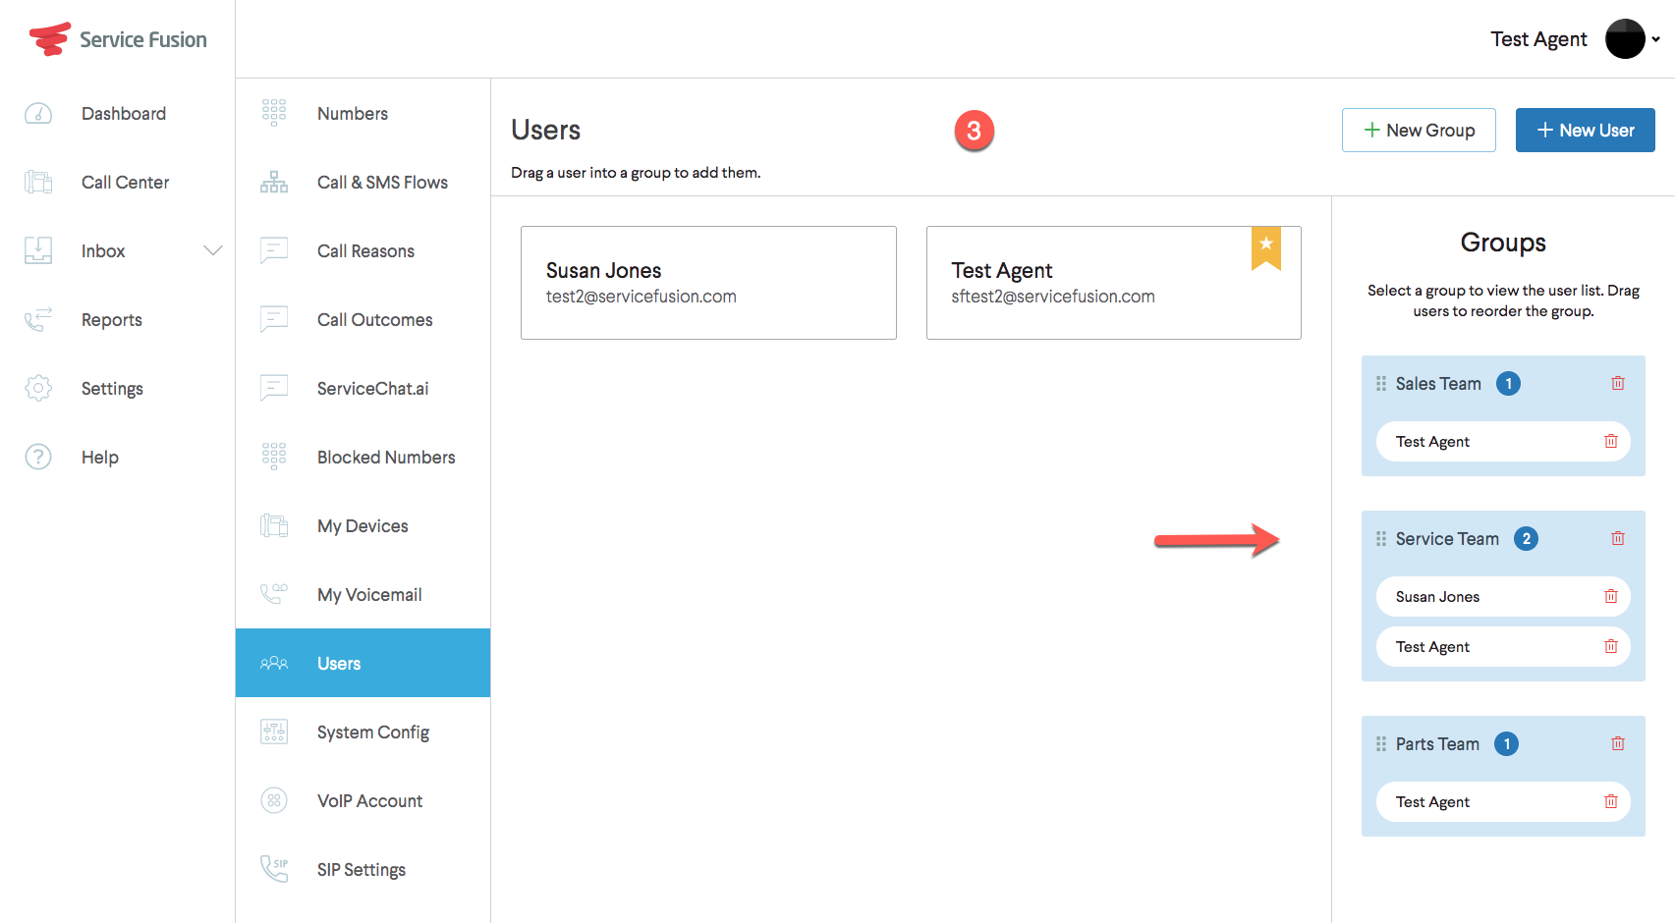Remove Test Agent from Sales Team
The width and height of the screenshot is (1675, 923).
pos(1611,441)
